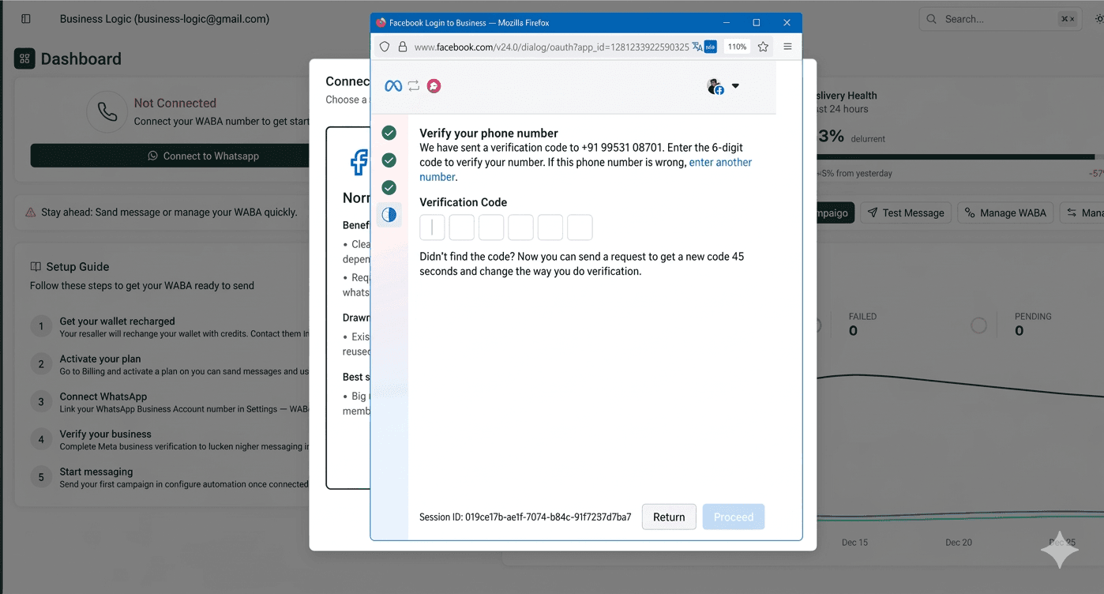Open the Facebook profile avatar in dialog
1104x594 pixels.
(x=715, y=87)
